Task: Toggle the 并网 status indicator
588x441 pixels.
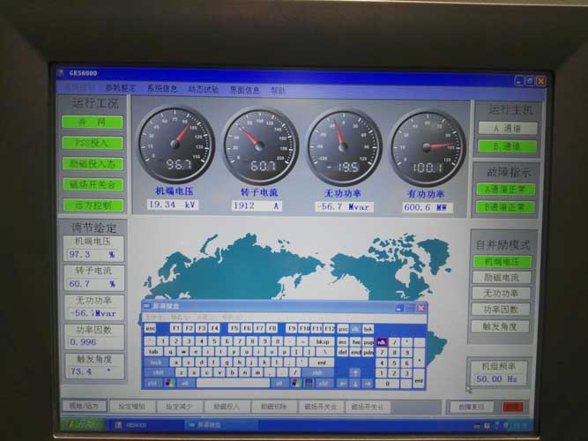Action: [93, 123]
